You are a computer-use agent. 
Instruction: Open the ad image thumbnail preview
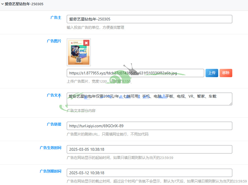point(79,52)
